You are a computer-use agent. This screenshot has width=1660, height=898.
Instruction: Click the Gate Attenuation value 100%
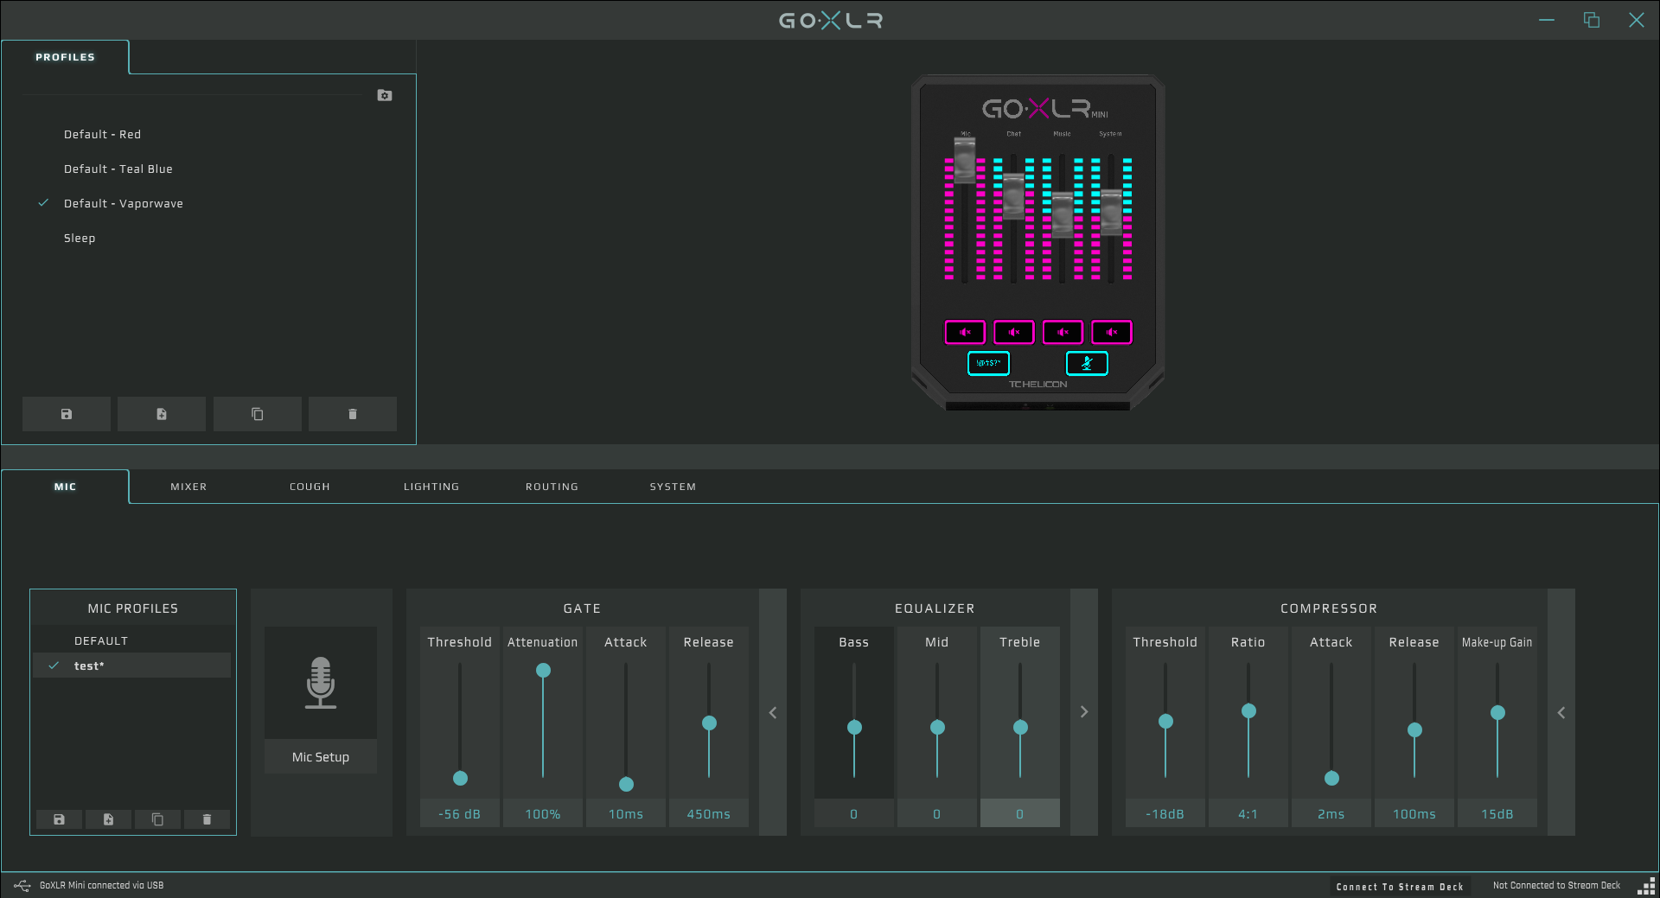[543, 814]
